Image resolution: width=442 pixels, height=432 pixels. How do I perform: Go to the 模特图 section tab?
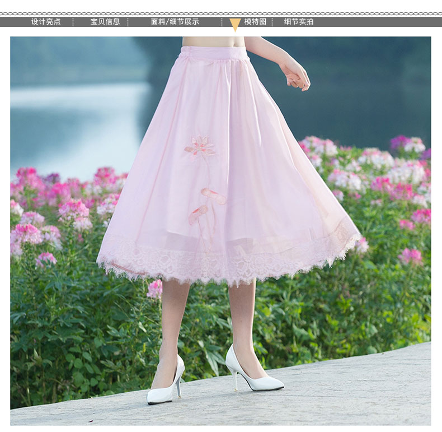pyautogui.click(x=255, y=22)
